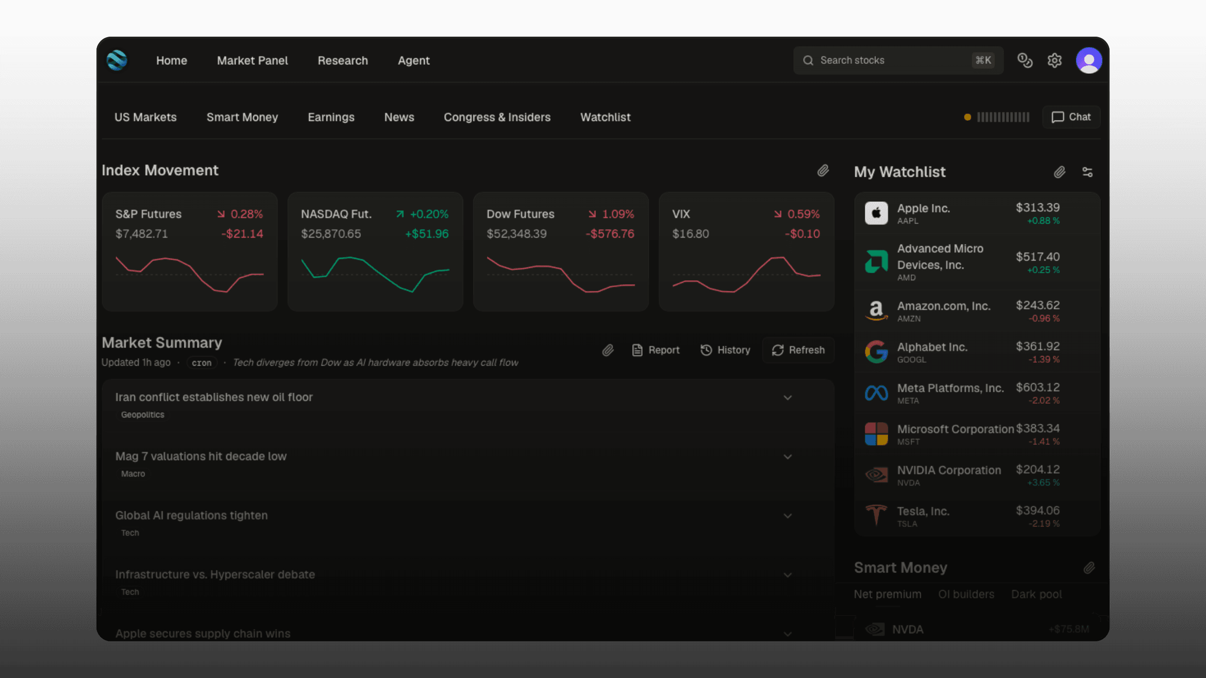
Task: Click the Alphabet Inc. name
Action: [x=932, y=348]
